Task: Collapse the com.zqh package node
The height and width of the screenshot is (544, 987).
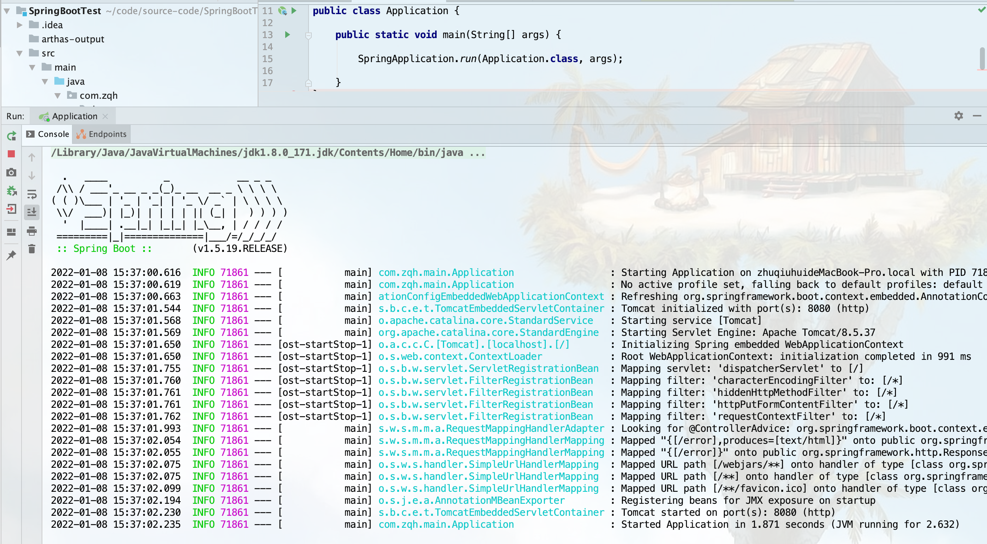Action: (x=58, y=96)
